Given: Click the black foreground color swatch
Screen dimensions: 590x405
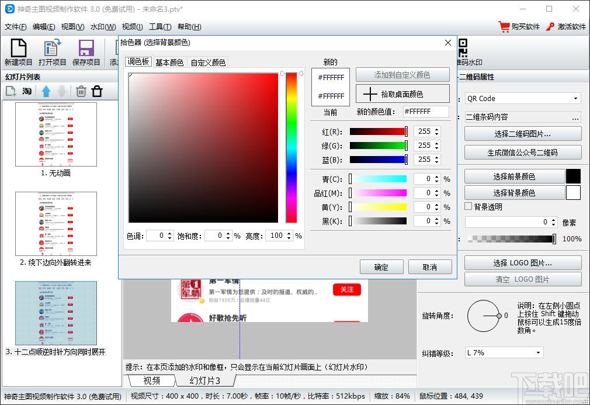Looking at the screenshot, I should pos(573,176).
